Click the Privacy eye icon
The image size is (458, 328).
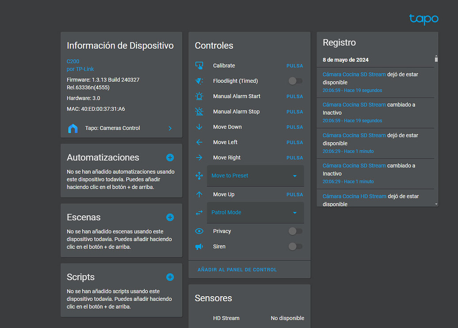tap(199, 231)
